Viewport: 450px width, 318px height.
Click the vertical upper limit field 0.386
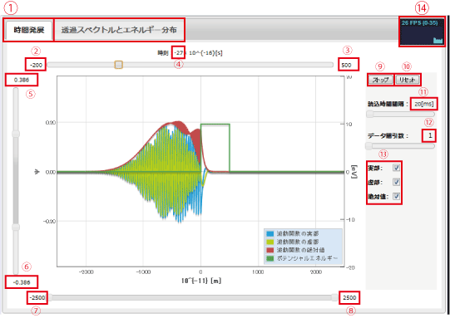22,80
